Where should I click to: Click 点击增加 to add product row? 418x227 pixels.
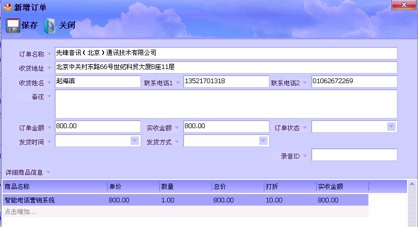[x=20, y=212]
